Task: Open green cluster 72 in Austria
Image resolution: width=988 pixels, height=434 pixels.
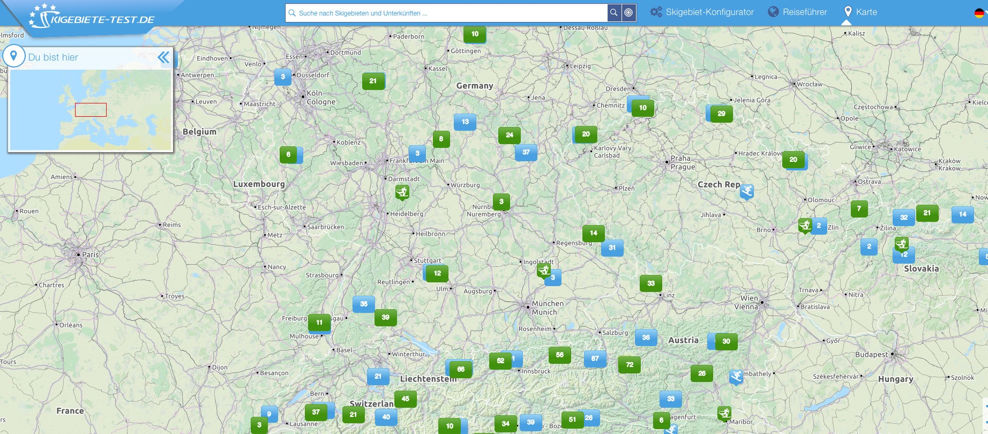Action: 630,365
